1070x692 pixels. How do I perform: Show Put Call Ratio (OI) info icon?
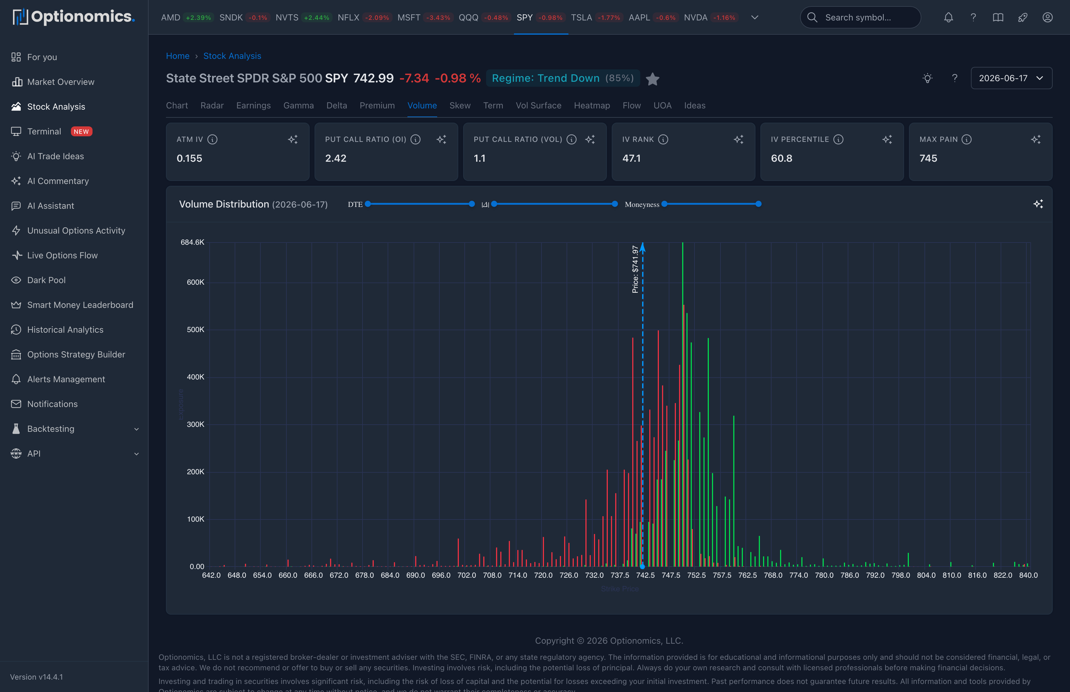[416, 139]
